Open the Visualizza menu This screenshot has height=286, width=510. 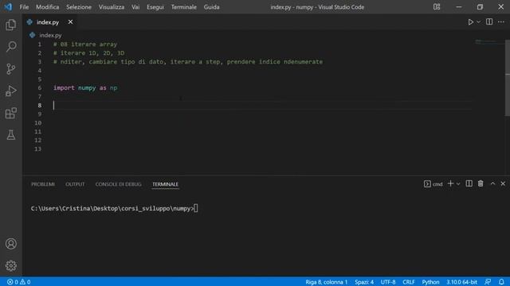coord(112,7)
